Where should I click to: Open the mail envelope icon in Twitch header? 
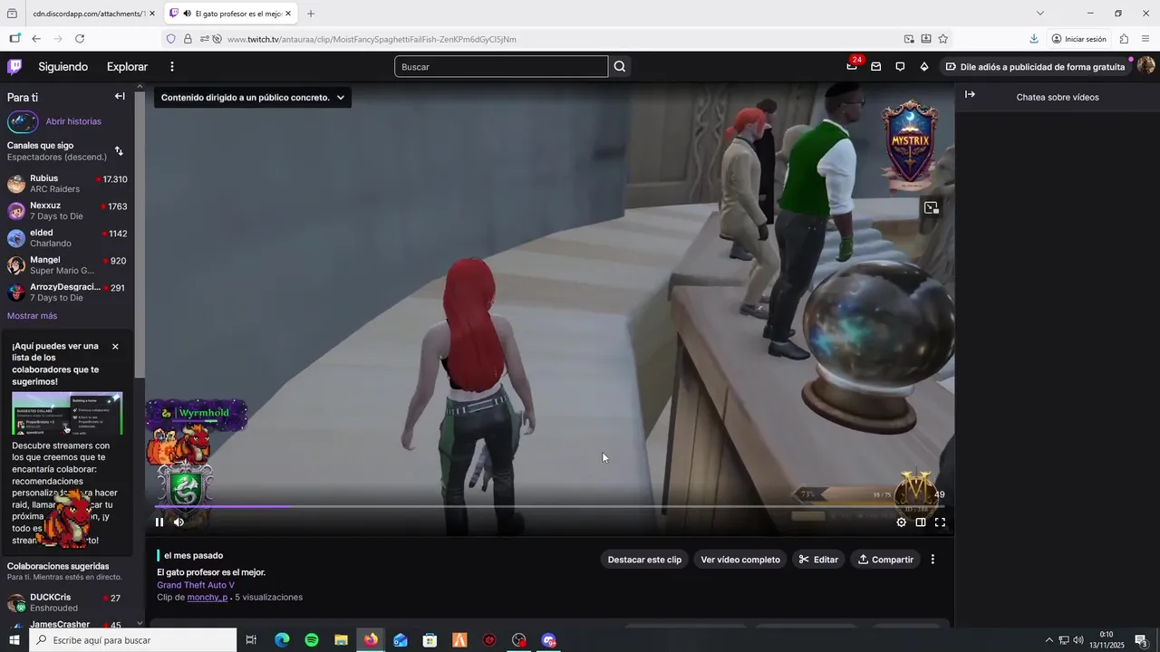pyautogui.click(x=875, y=66)
